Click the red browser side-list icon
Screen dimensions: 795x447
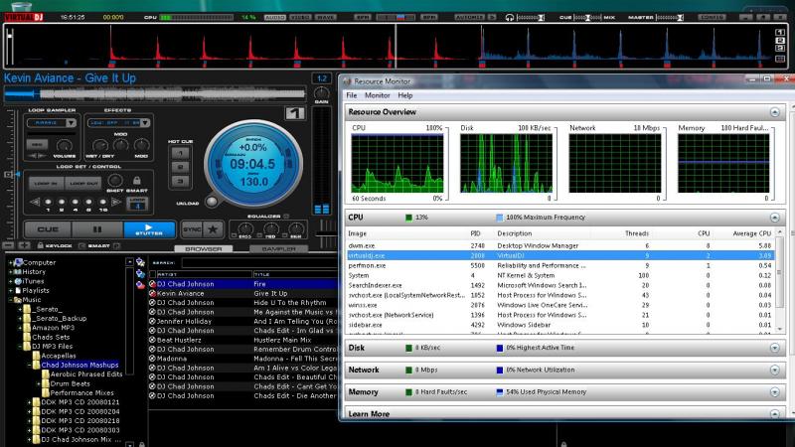pos(140,285)
